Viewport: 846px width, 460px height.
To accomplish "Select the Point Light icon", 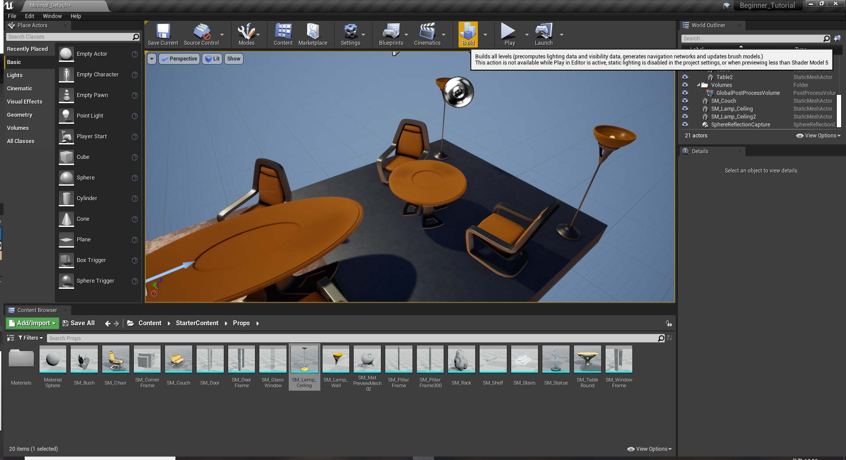I will (66, 116).
